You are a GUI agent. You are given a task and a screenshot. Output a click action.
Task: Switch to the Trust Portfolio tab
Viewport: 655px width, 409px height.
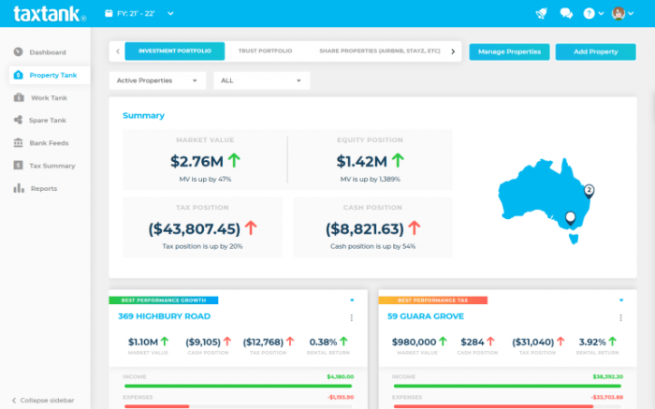tap(265, 51)
